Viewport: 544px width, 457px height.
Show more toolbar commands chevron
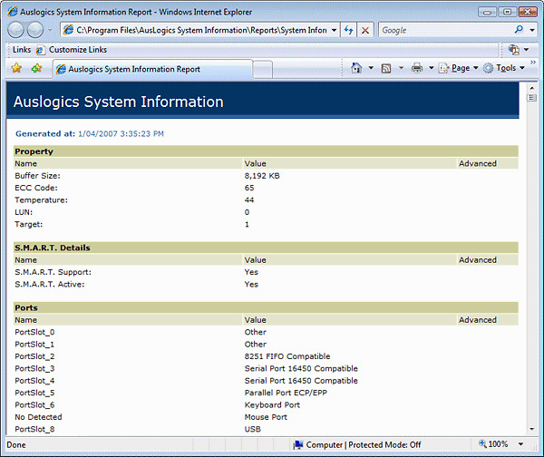coord(533,63)
